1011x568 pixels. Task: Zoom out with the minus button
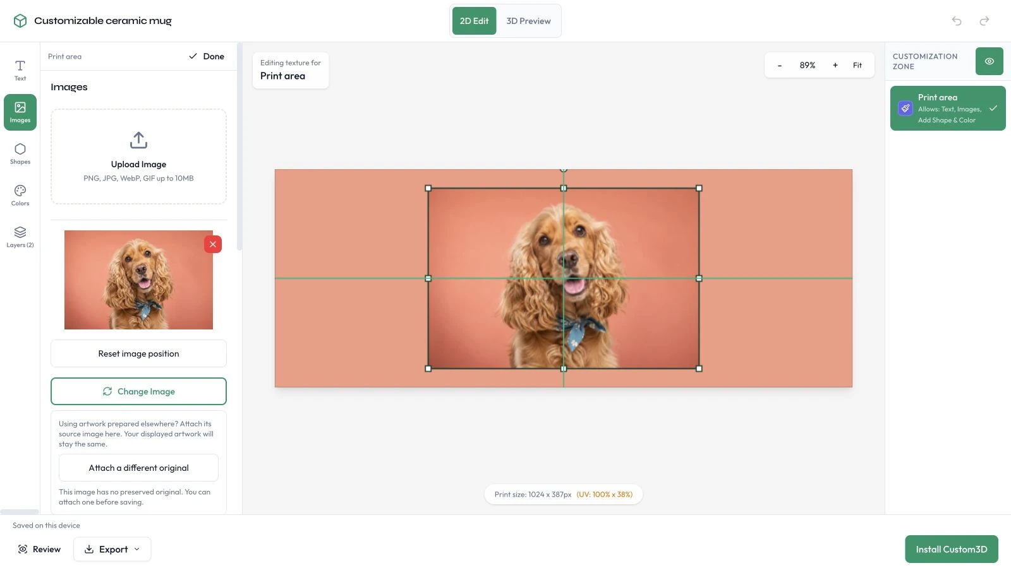[780, 65]
